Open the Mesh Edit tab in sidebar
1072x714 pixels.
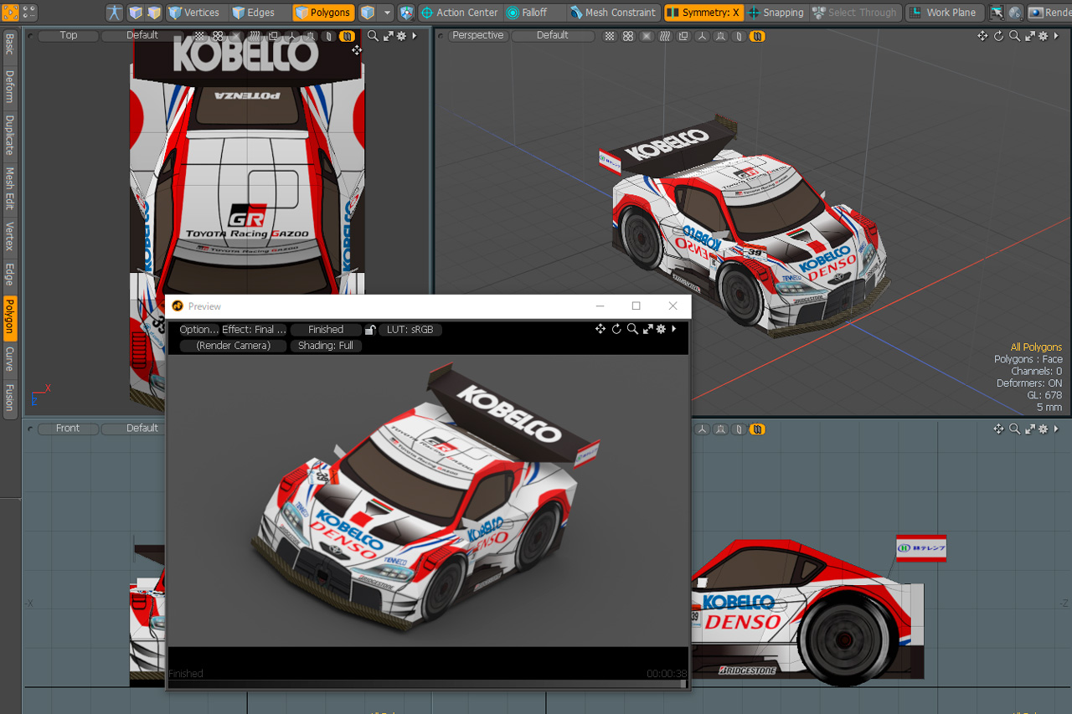point(9,188)
